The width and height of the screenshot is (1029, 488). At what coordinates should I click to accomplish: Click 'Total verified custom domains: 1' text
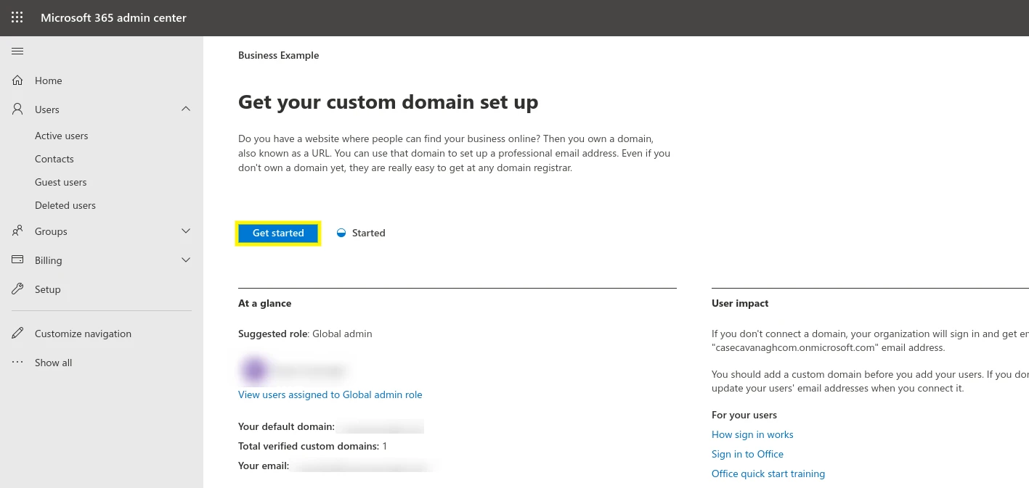click(313, 446)
